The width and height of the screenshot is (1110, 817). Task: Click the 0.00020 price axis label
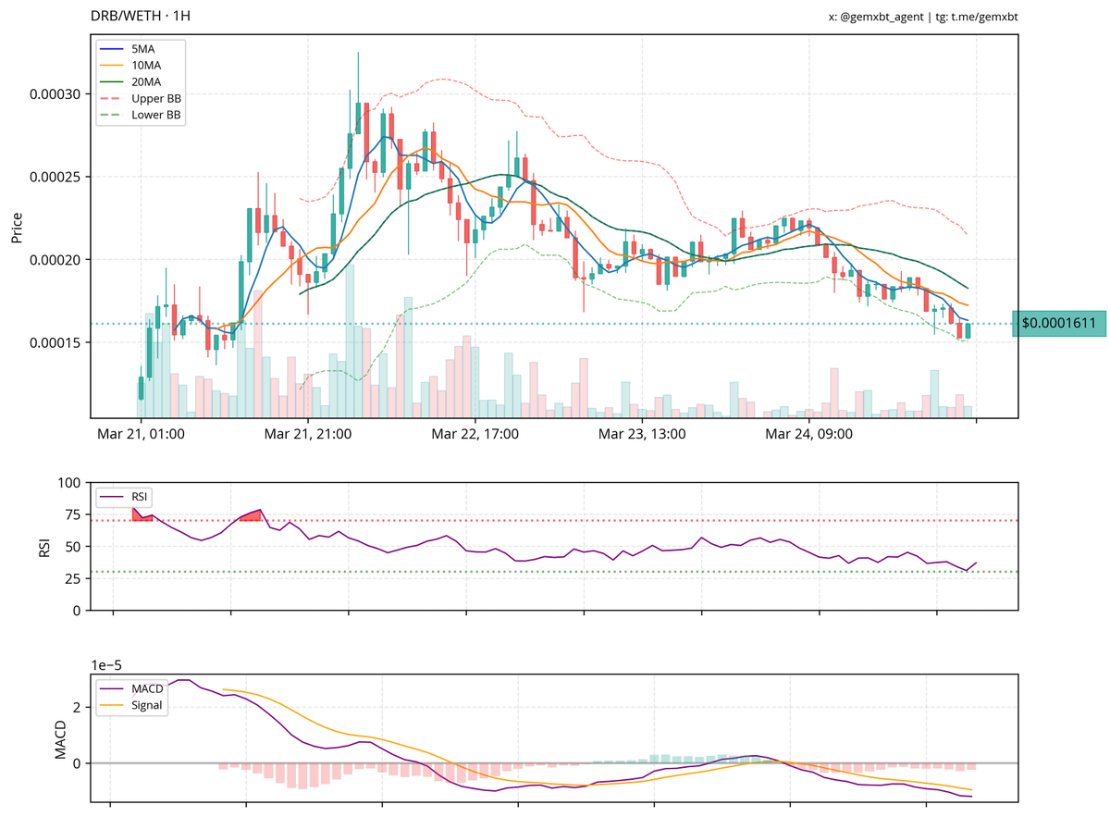(x=55, y=260)
